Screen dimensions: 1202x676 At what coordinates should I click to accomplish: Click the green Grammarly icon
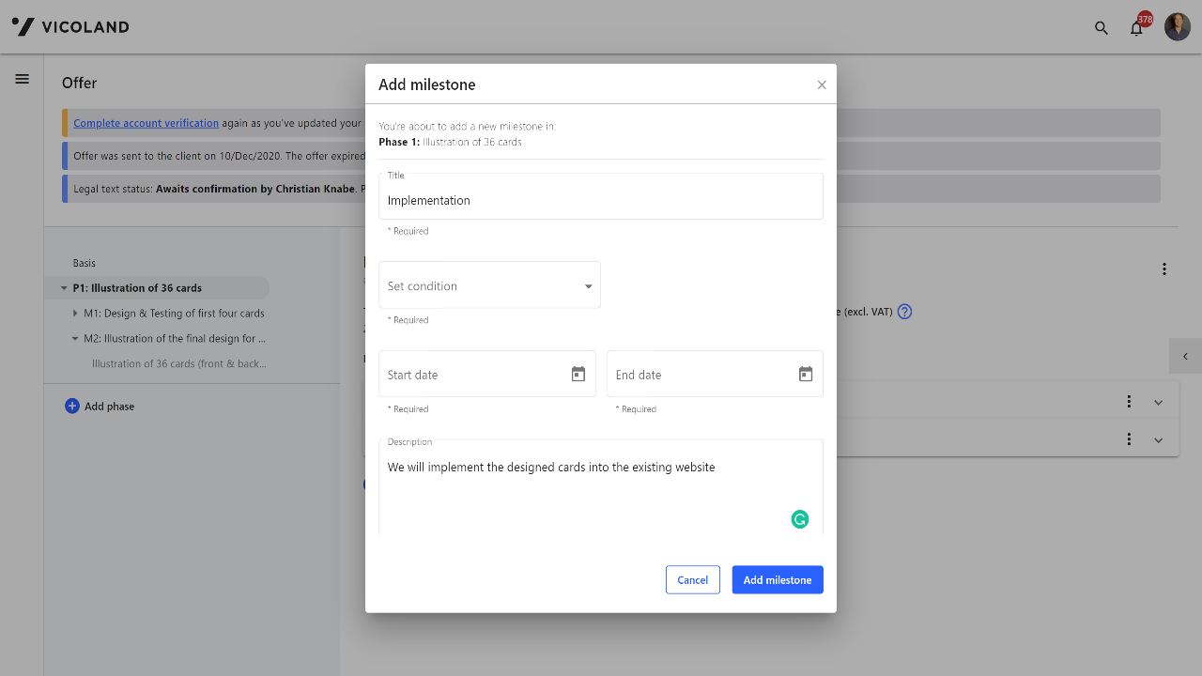click(x=800, y=519)
